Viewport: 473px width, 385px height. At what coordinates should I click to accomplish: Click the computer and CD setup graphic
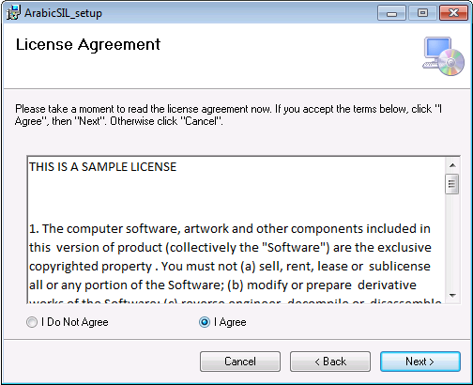coord(443,56)
